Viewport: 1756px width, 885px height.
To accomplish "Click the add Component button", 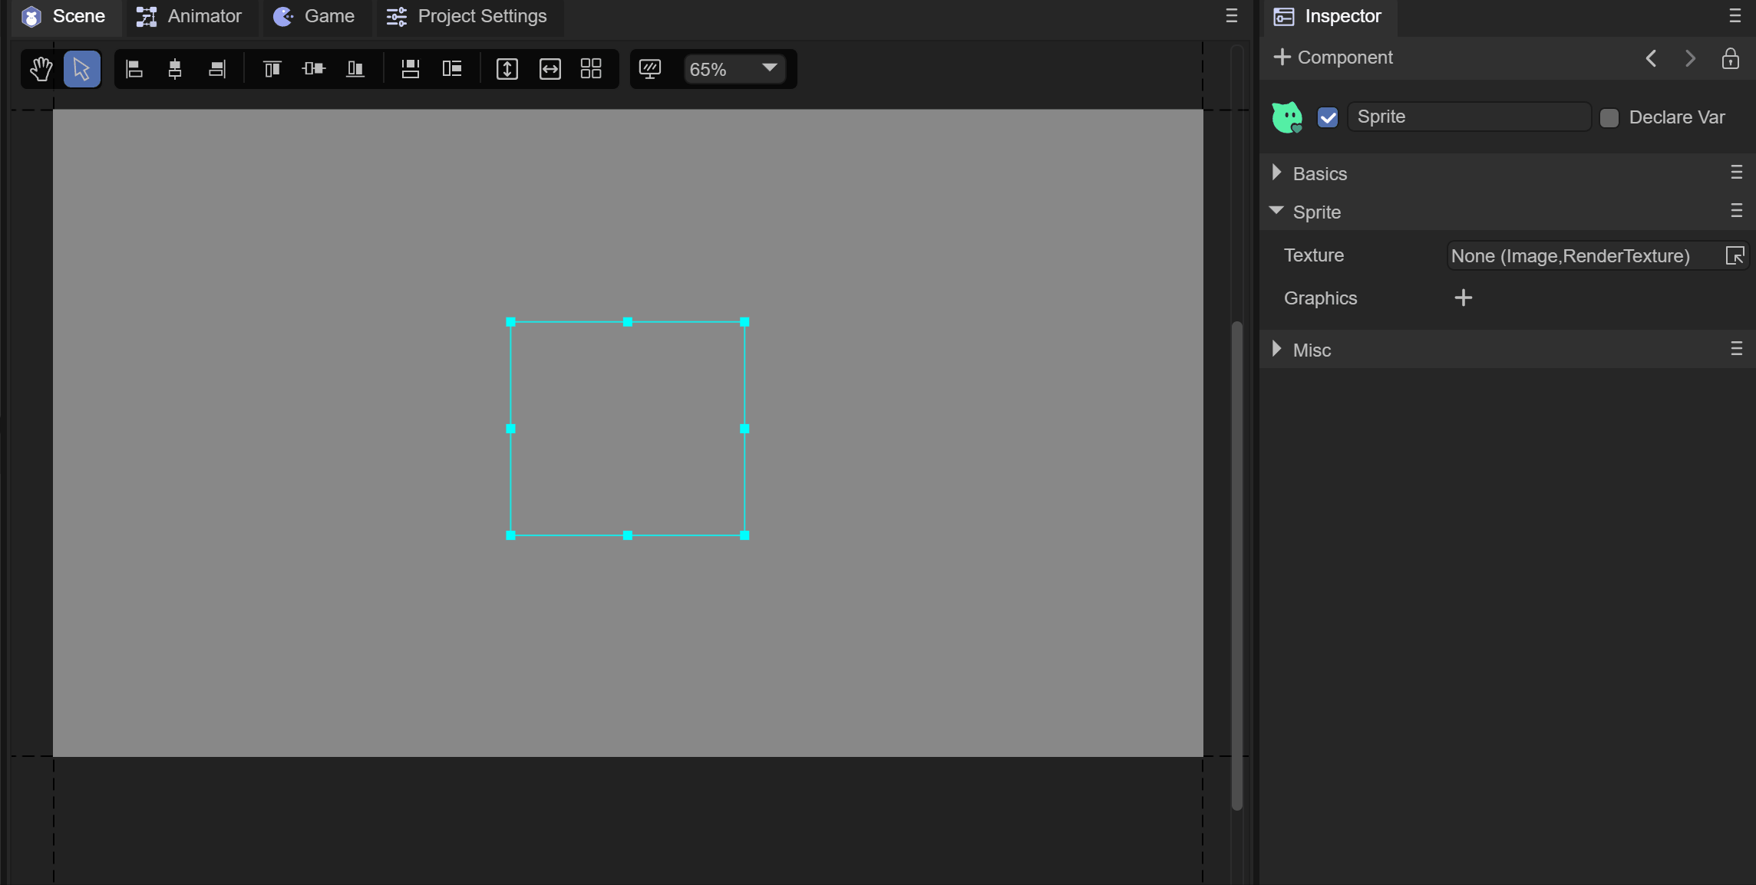I will pyautogui.click(x=1333, y=58).
